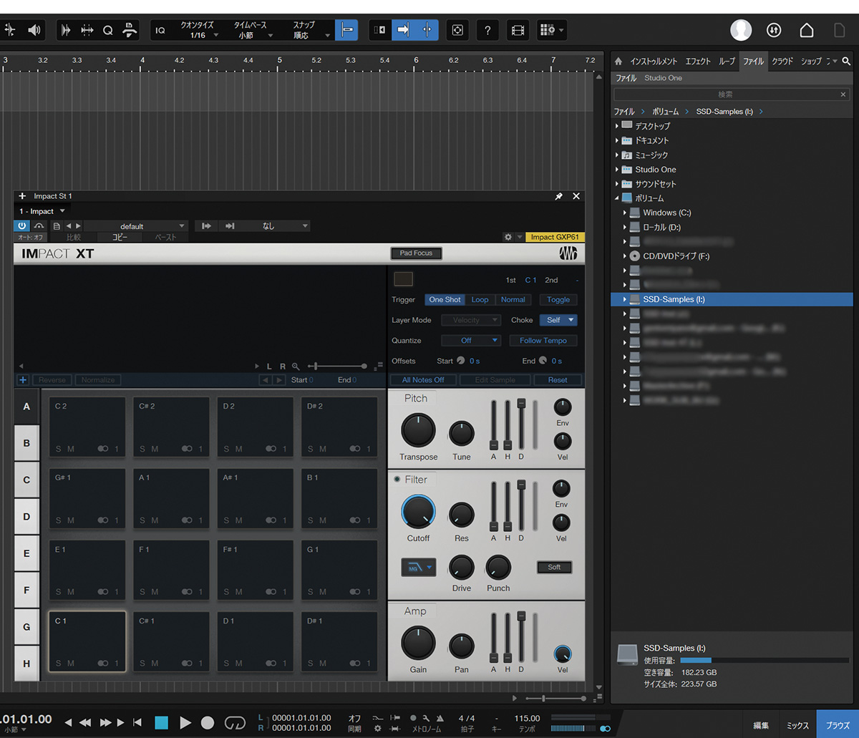The image size is (859, 738).
Task: Click the C 1 drum pad
Action: coord(87,641)
